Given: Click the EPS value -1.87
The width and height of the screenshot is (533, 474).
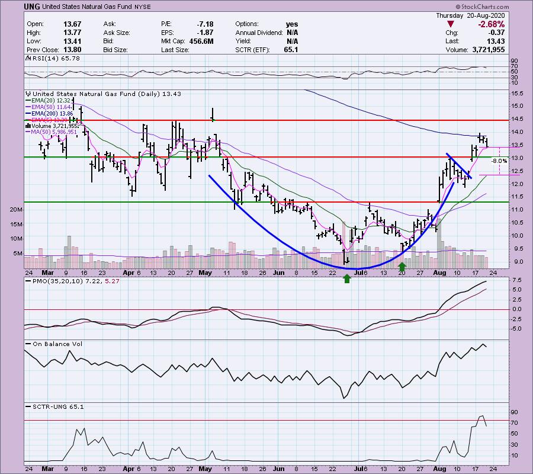Looking at the screenshot, I should (206, 33).
